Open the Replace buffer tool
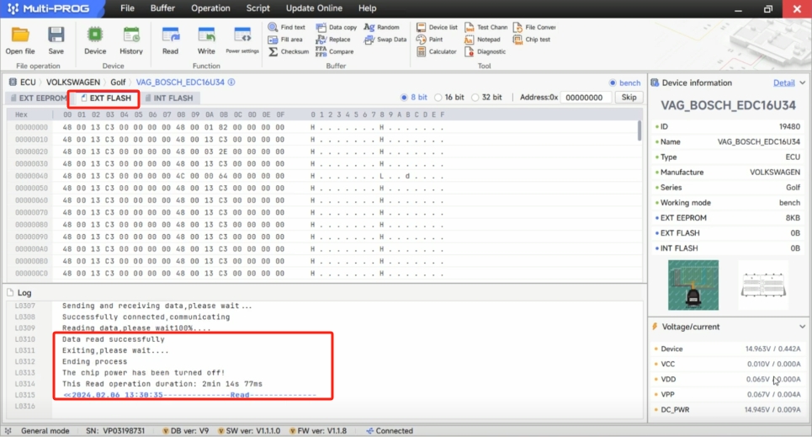This screenshot has height=437, width=812. [333, 40]
